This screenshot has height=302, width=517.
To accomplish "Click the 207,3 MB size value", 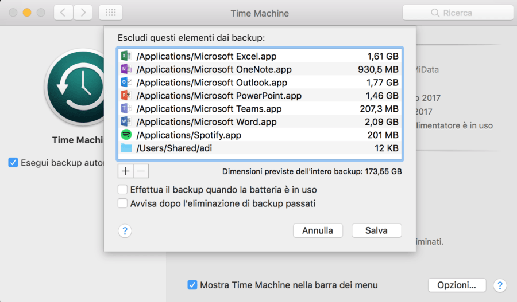I will (379, 109).
